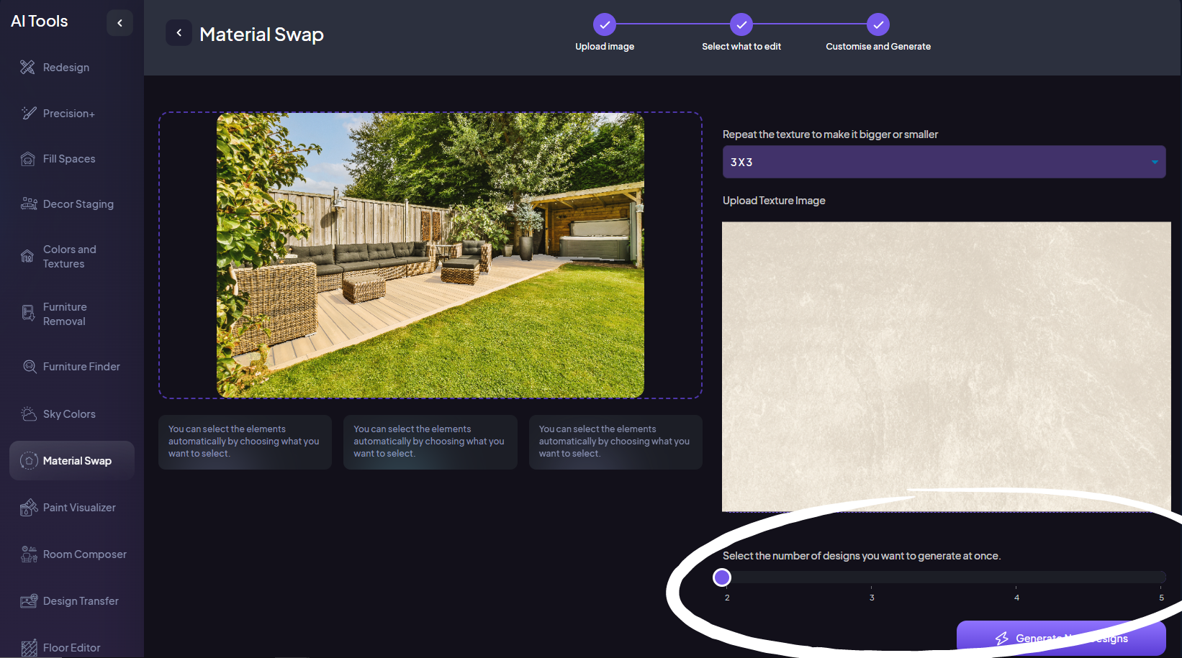The image size is (1182, 658).
Task: Open the Floor Editor icon
Action: click(29, 648)
